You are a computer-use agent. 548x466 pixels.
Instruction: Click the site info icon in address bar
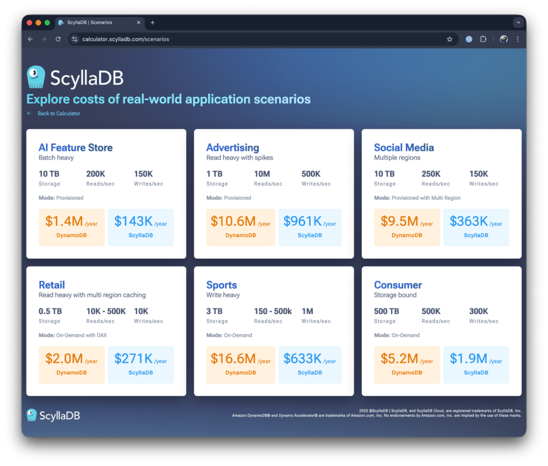75,39
